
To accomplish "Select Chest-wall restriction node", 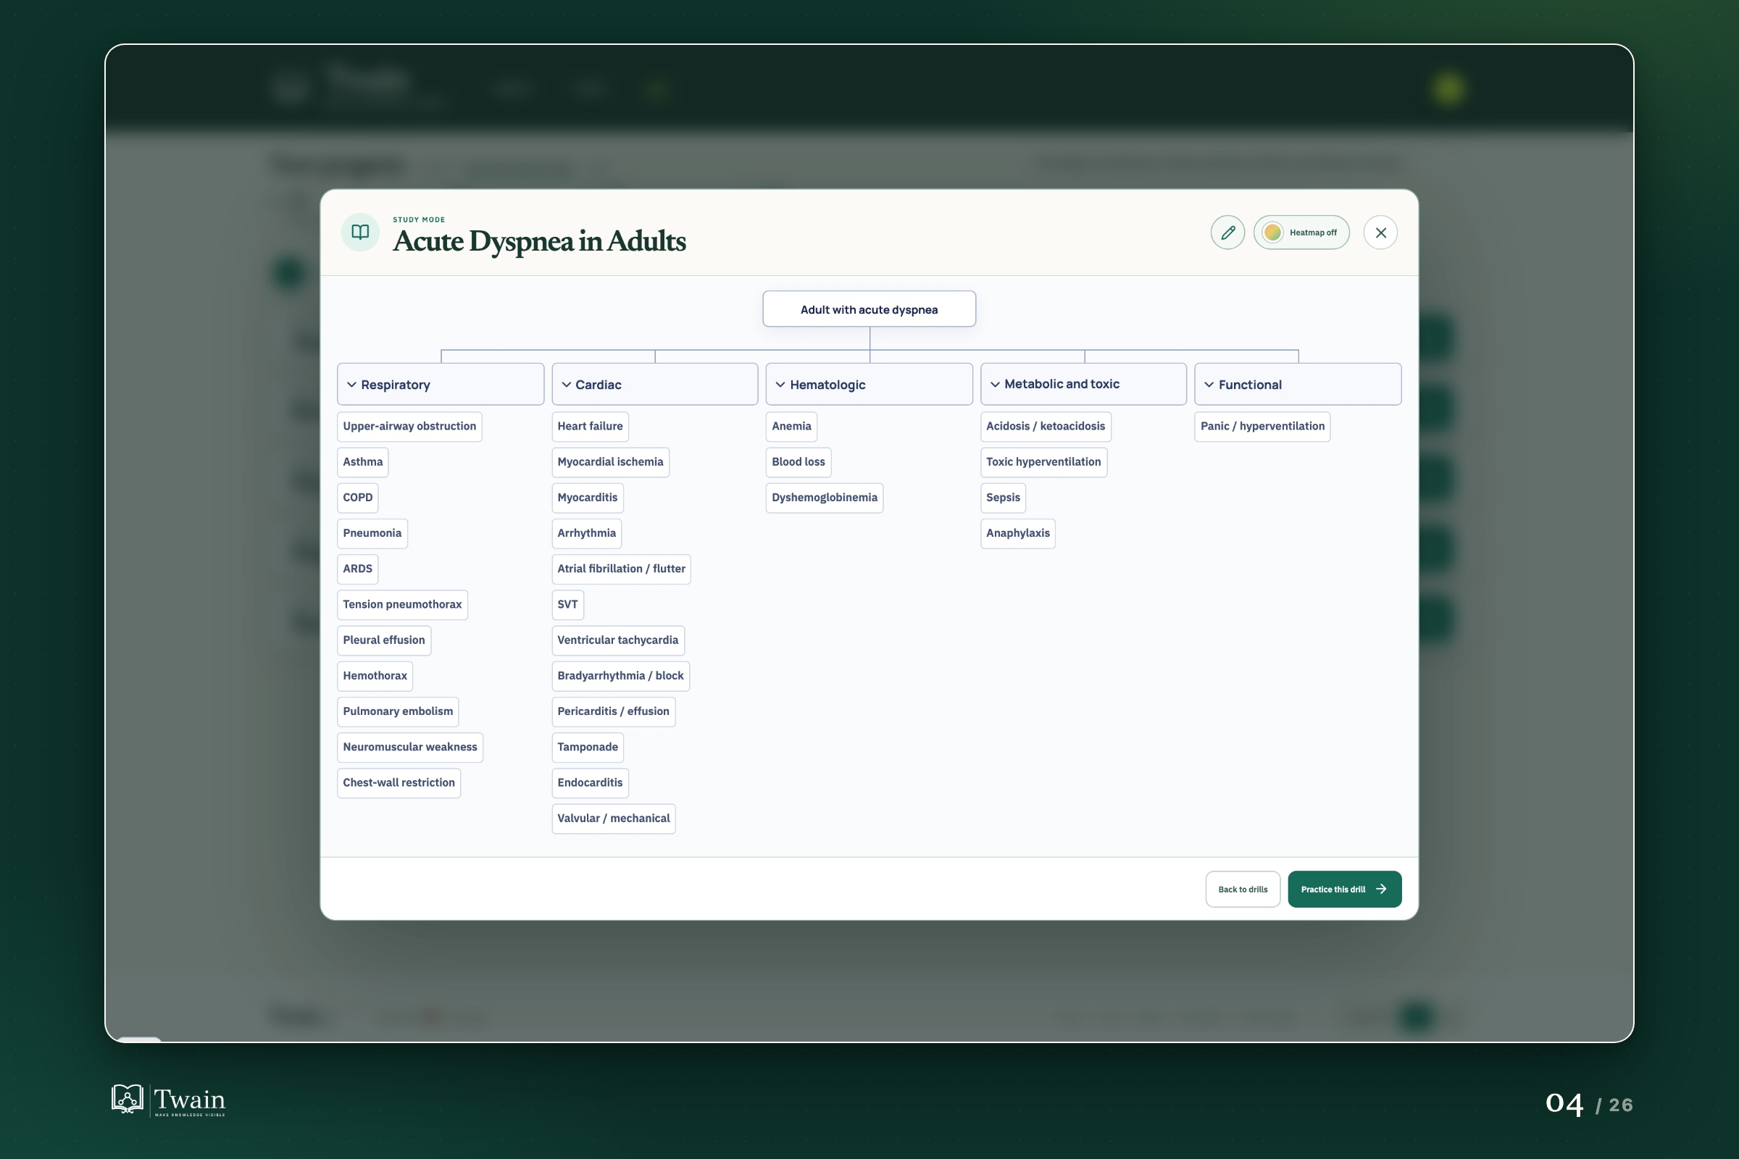I will (x=399, y=783).
